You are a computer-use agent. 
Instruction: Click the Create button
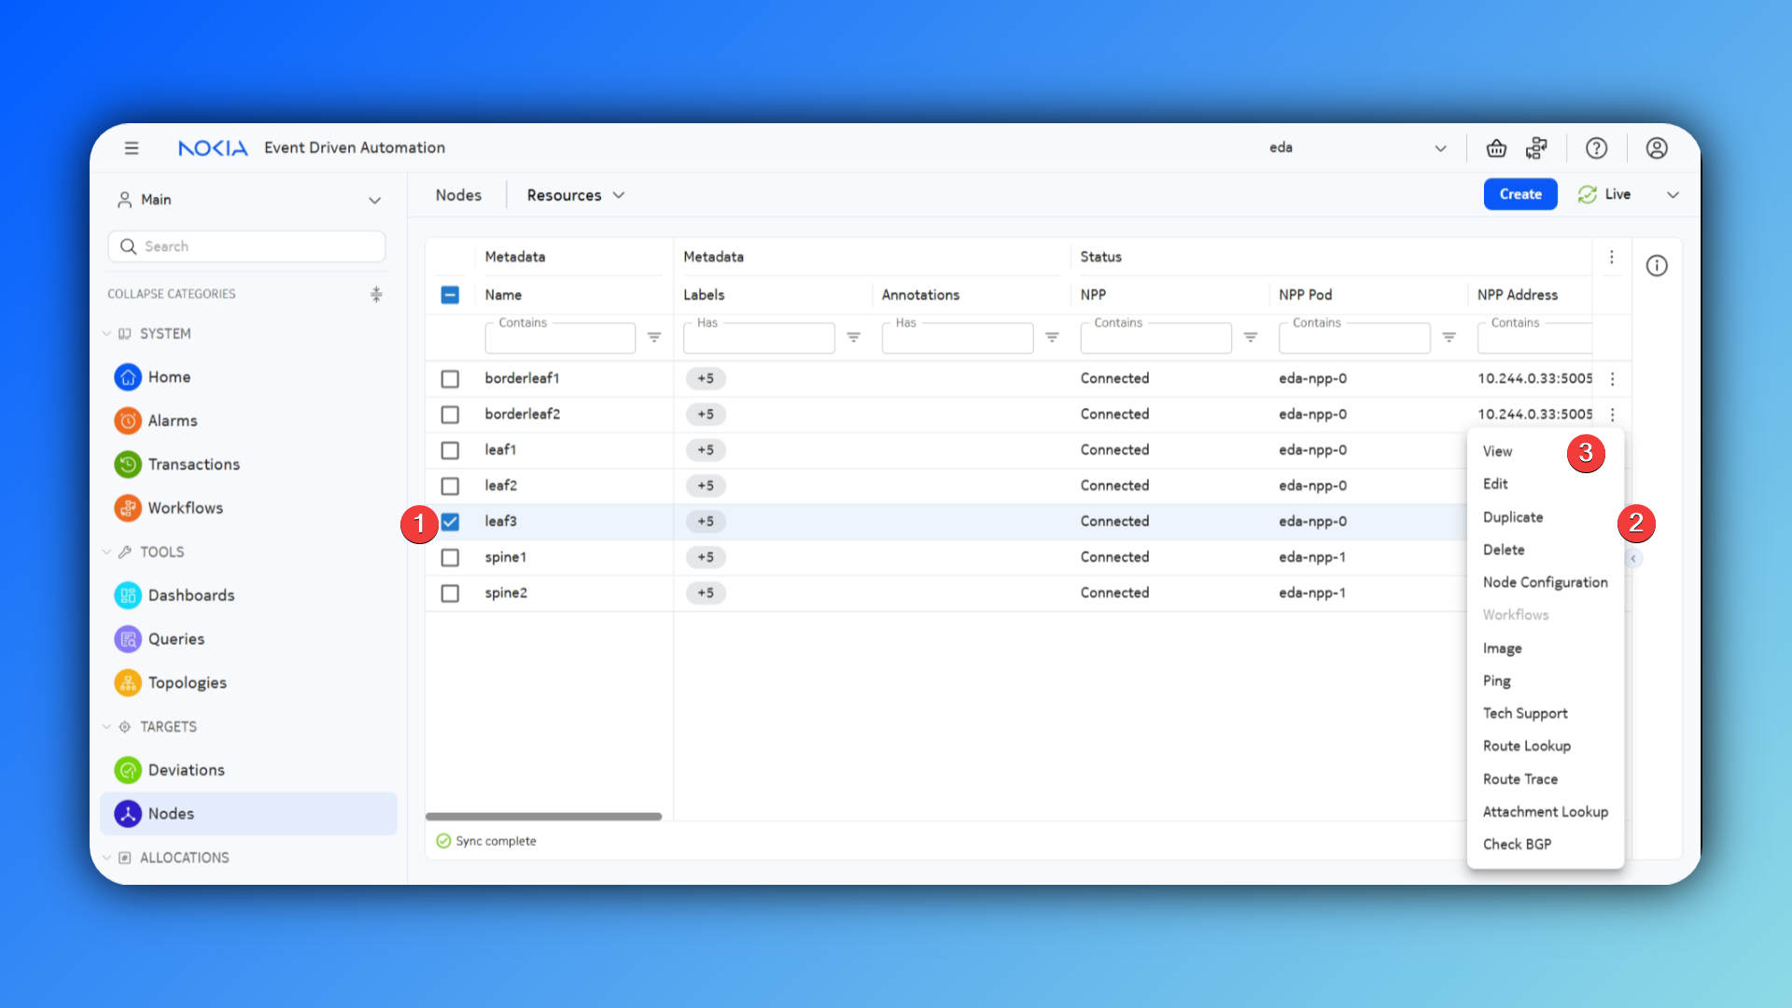1519,194
